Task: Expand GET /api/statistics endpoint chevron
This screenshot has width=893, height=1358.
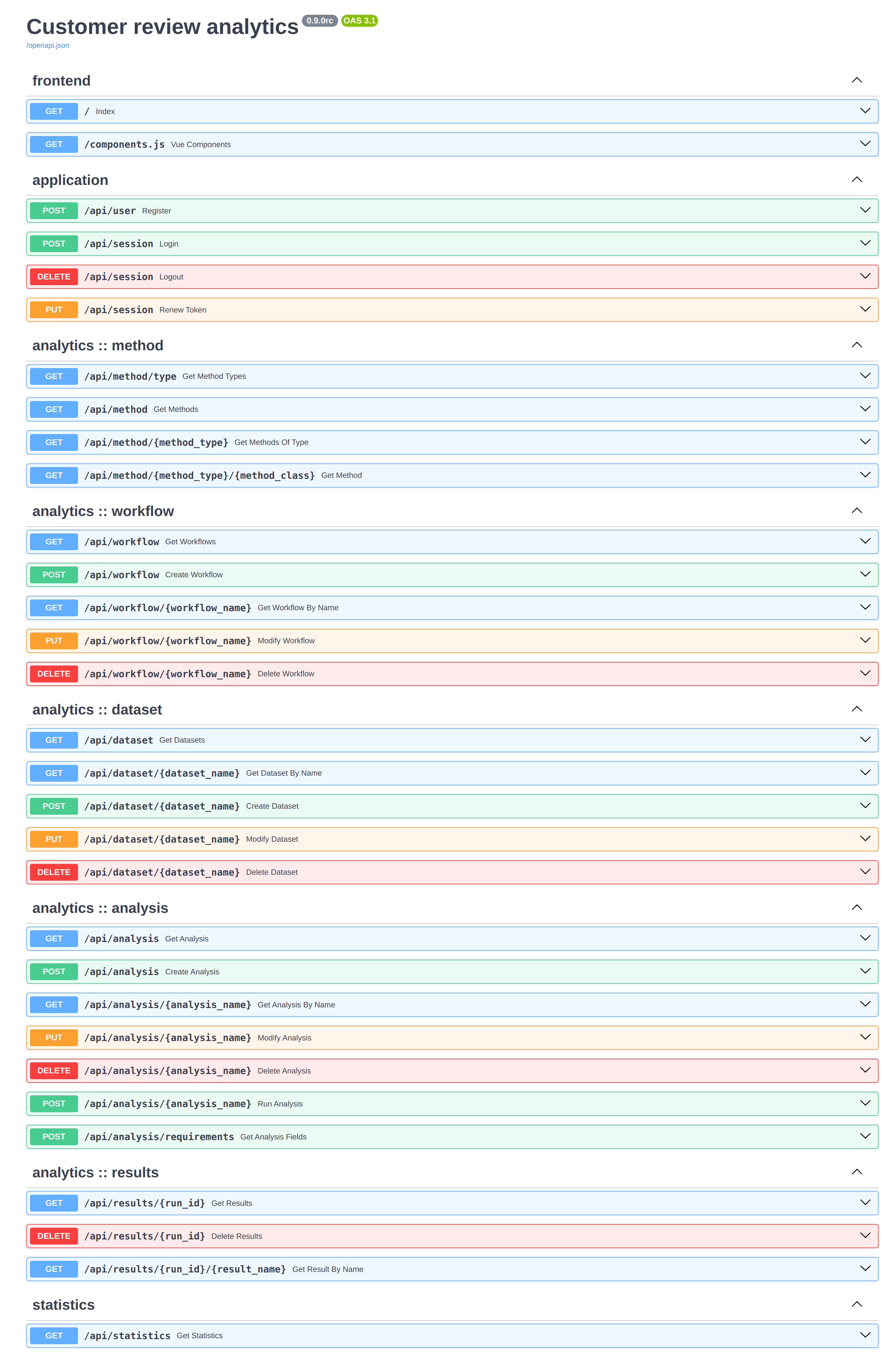Action: point(864,1335)
